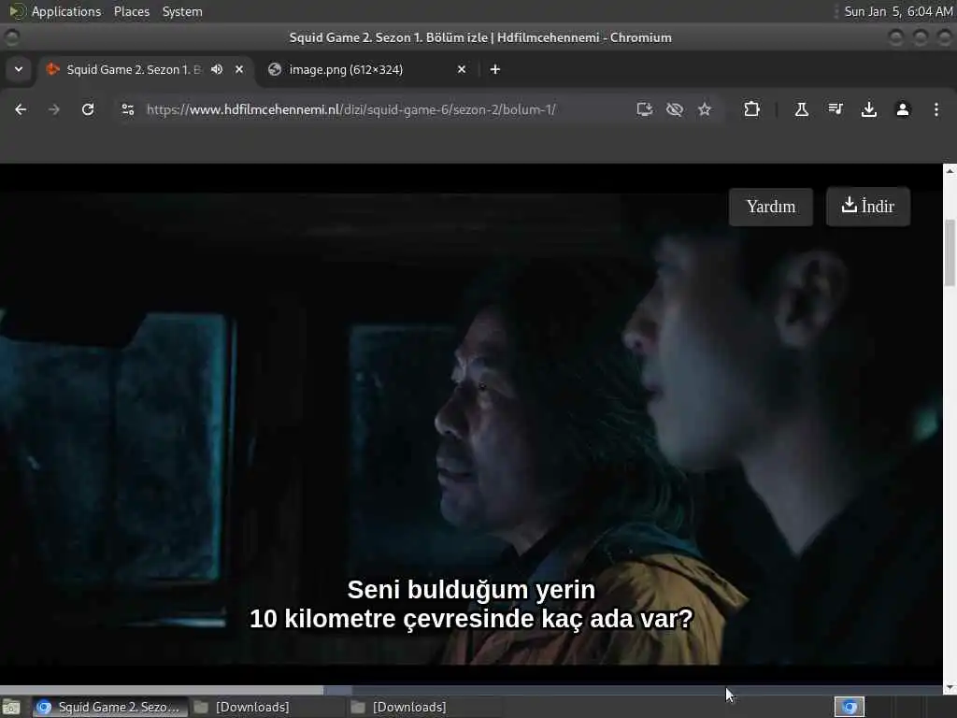Bookmark this page with the star icon

(705, 109)
